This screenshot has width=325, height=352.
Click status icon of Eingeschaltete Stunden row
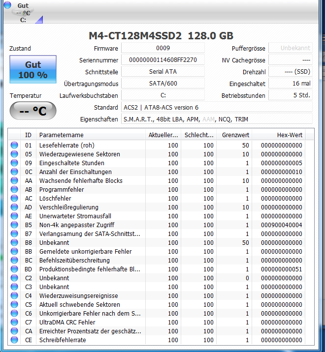(x=14, y=163)
